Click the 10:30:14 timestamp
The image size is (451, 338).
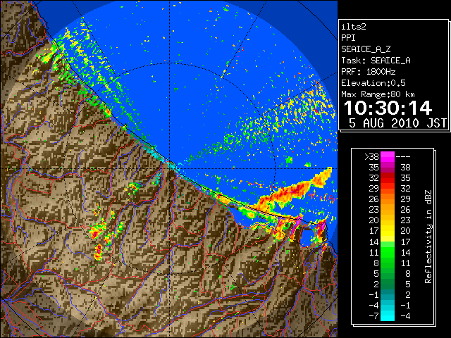[388, 108]
